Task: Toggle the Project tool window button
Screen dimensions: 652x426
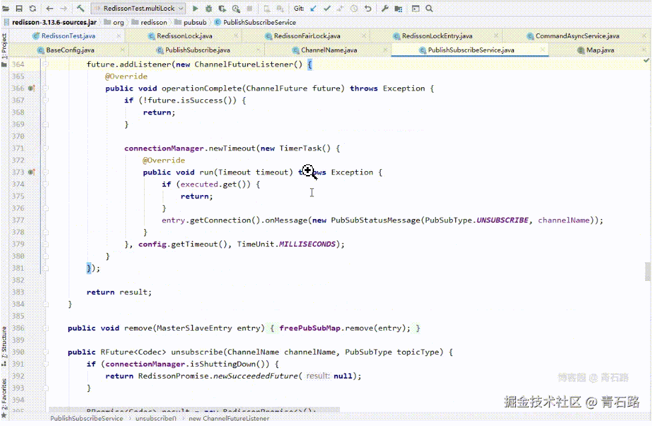Action: click(4, 50)
